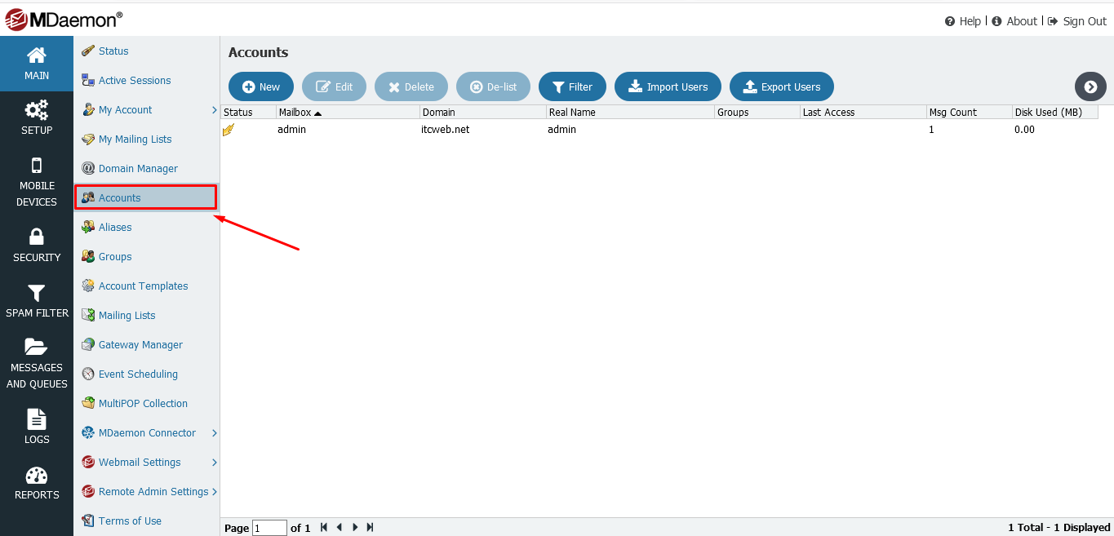Select Accounts in the sidebar
This screenshot has width=1114, height=536.
pos(146,197)
